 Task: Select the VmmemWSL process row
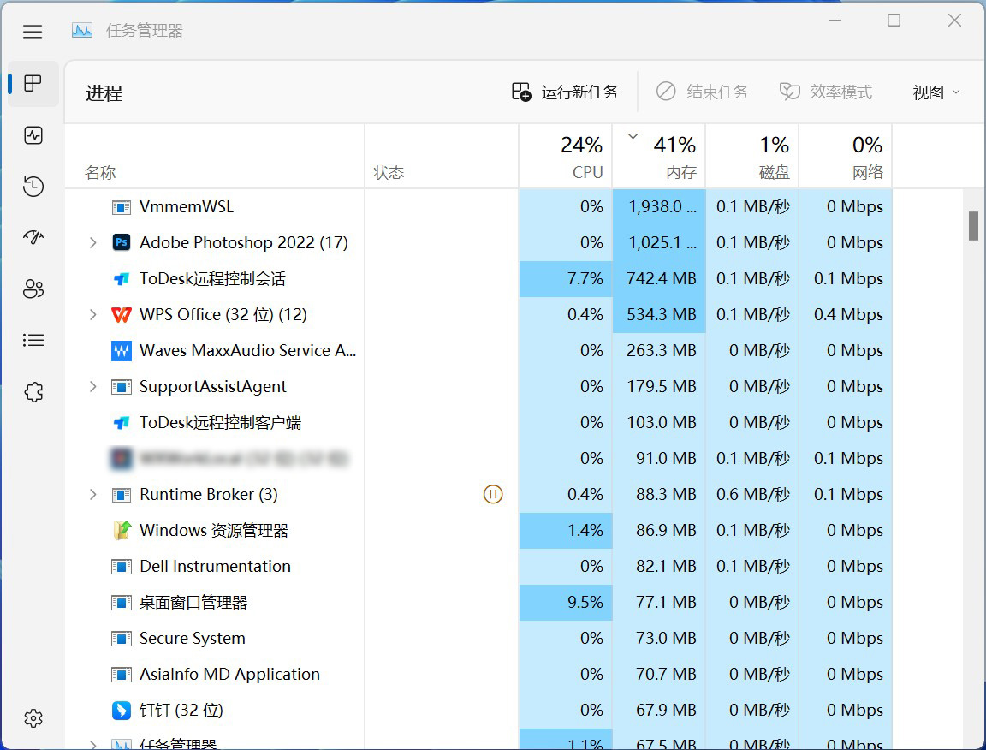pyautogui.click(x=478, y=207)
